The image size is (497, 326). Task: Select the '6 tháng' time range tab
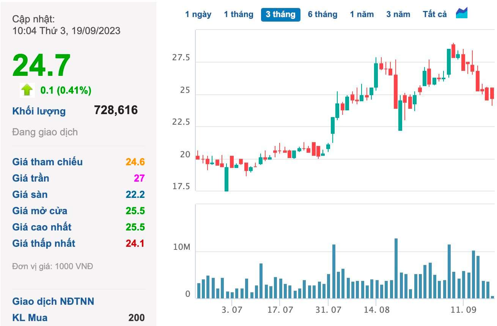coord(322,14)
